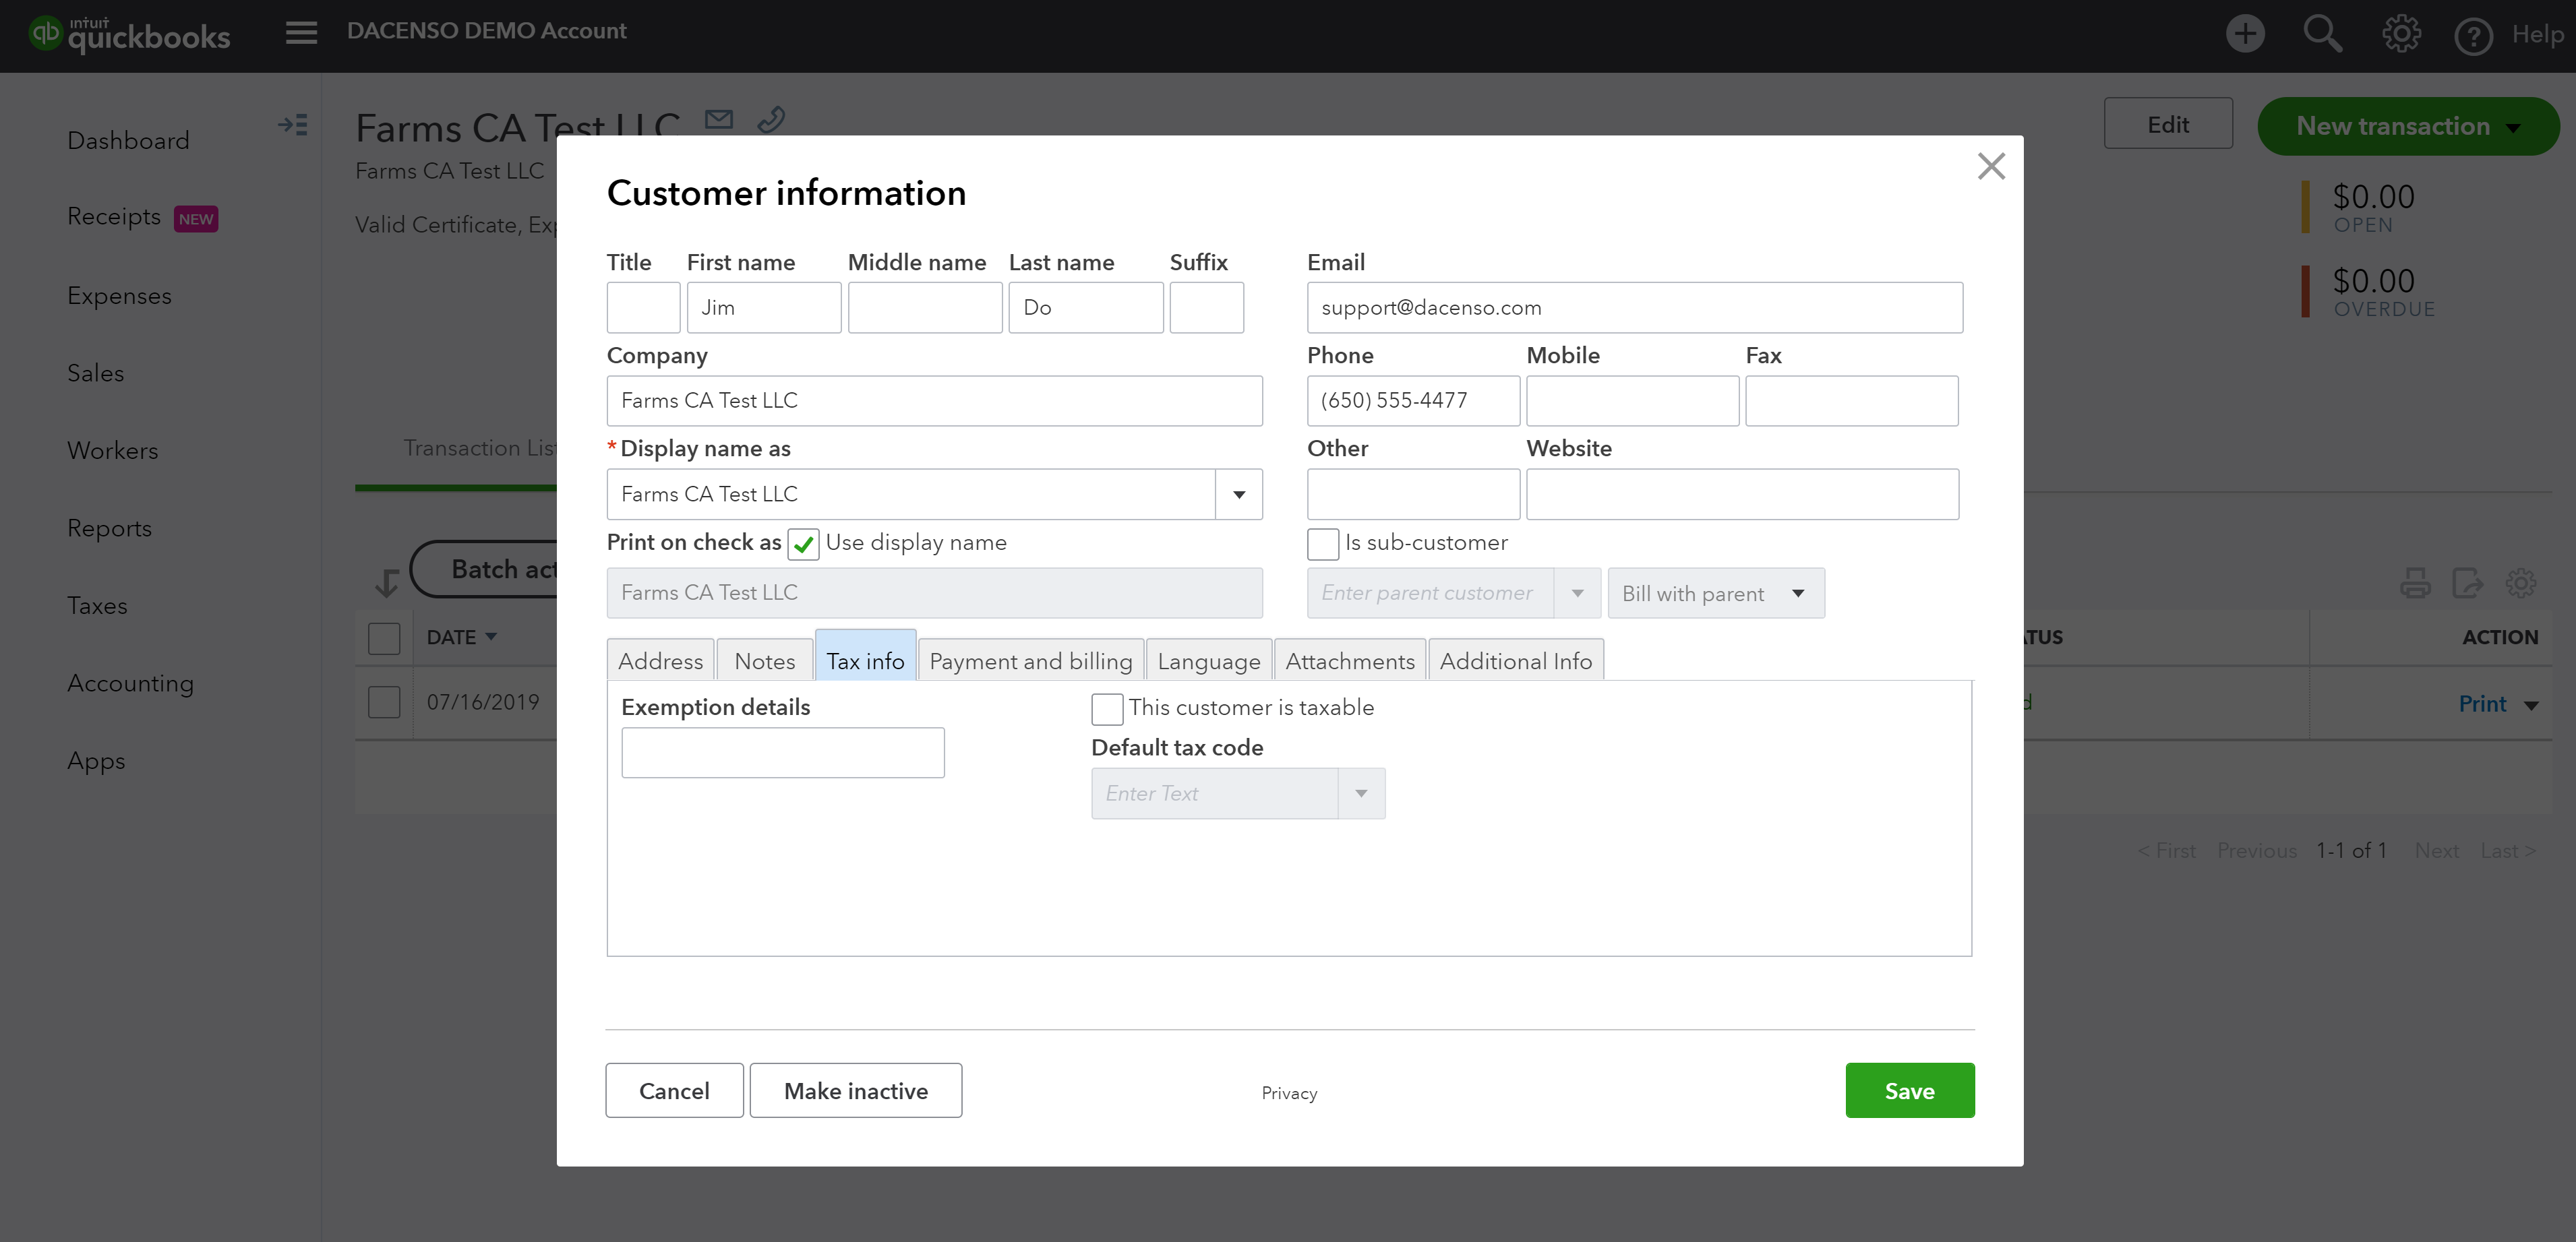Viewport: 2576px width, 1242px height.
Task: Click the Middle name field
Action: tap(924, 307)
